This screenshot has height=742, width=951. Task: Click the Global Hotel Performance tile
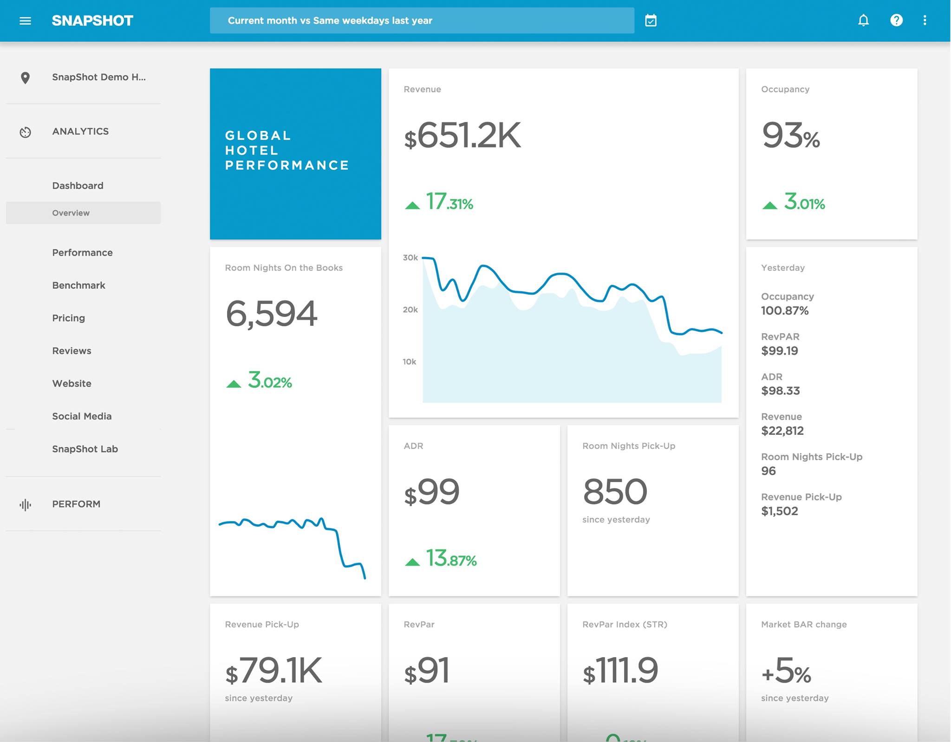[x=296, y=154]
